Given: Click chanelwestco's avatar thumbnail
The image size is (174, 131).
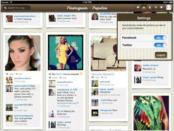Looking at the screenshot, I should [52, 84].
